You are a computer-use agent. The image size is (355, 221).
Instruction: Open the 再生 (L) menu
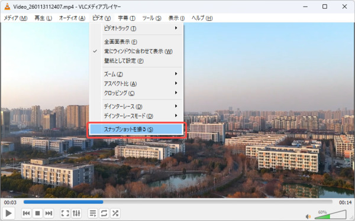[43, 18]
